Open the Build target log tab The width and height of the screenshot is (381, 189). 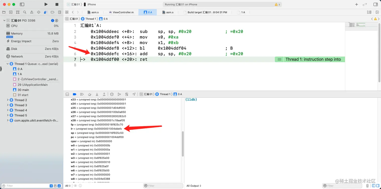tap(205, 12)
